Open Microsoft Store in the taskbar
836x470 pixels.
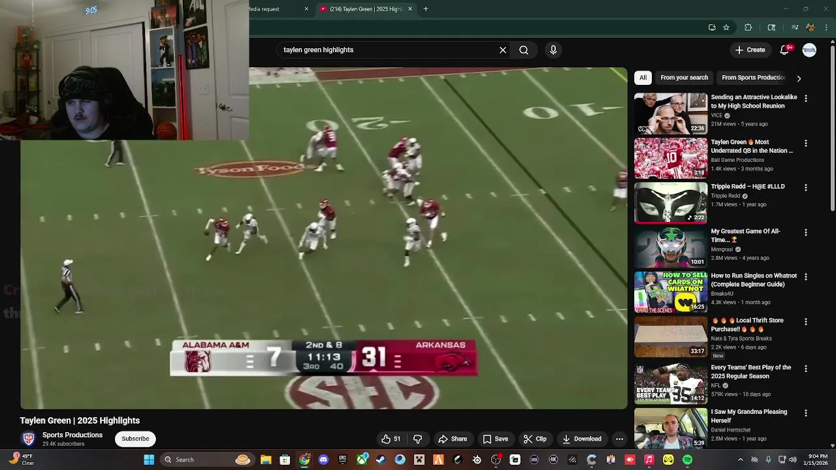[x=285, y=460]
